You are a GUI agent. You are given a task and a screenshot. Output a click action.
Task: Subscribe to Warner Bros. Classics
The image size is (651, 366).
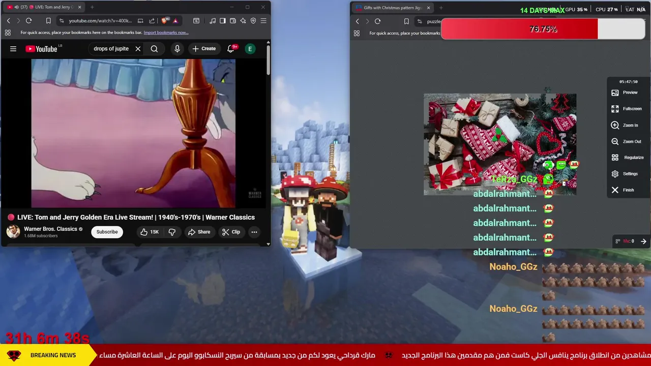pos(107,232)
